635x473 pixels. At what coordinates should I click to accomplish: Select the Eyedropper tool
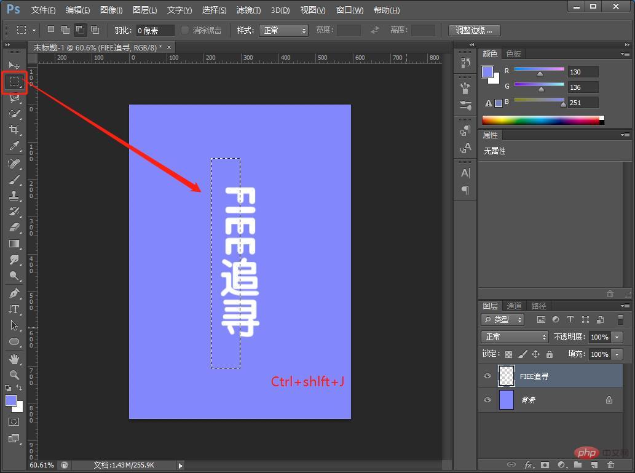[14, 146]
